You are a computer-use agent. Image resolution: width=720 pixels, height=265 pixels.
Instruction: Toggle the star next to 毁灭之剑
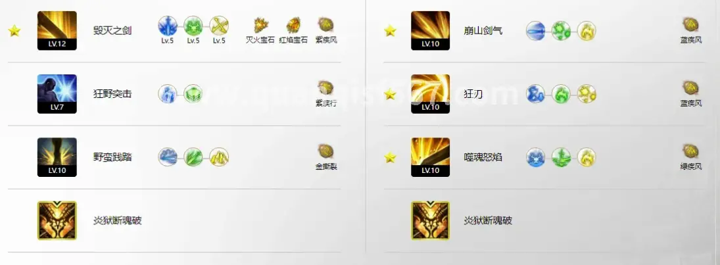[14, 31]
